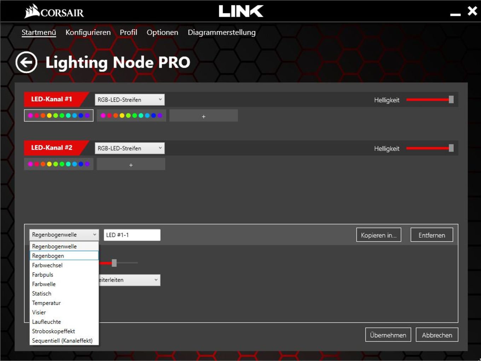Select the LED strip in LED-Kanal #2

[59, 164]
